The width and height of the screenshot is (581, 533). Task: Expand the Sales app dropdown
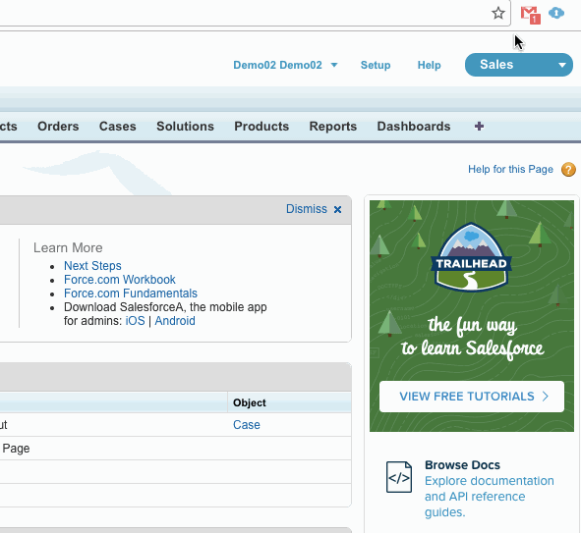(519, 65)
